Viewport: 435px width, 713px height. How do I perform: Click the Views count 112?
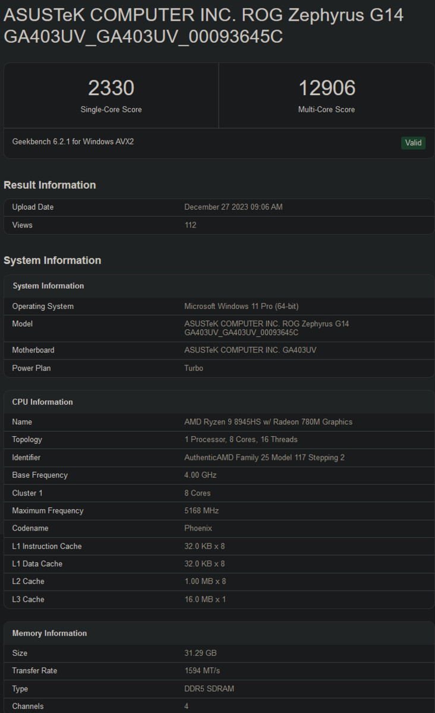tap(190, 225)
